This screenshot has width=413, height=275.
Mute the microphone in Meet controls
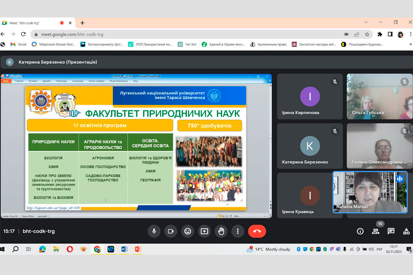pyautogui.click(x=154, y=231)
